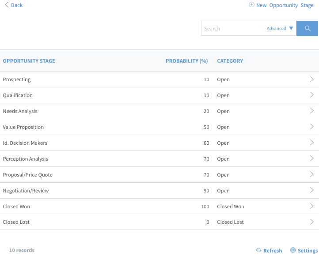This screenshot has width=319, height=256.
Task: Open Settings via gear icon
Action: coord(293,250)
